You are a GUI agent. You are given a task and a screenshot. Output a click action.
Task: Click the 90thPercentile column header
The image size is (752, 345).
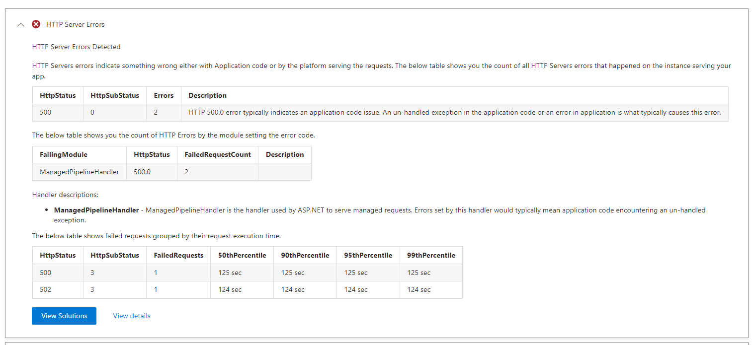point(305,255)
